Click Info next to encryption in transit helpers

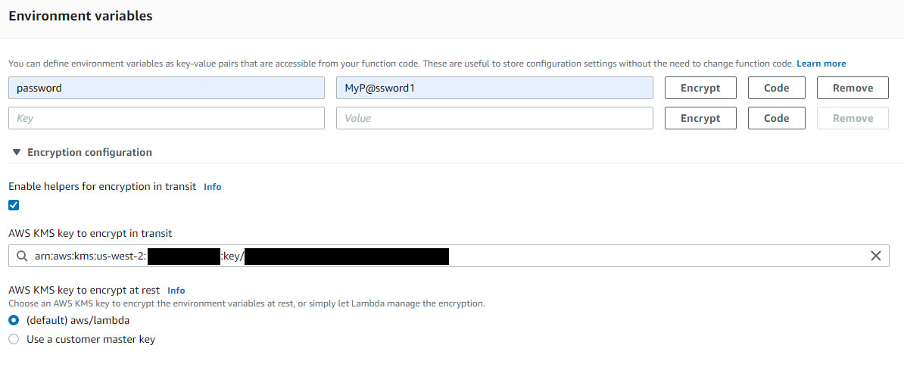pyautogui.click(x=213, y=186)
